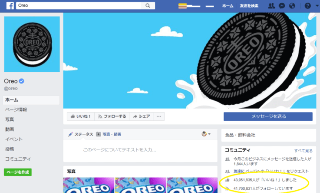Click the composer text field placeholder
320x193 pixels.
(x=120, y=150)
